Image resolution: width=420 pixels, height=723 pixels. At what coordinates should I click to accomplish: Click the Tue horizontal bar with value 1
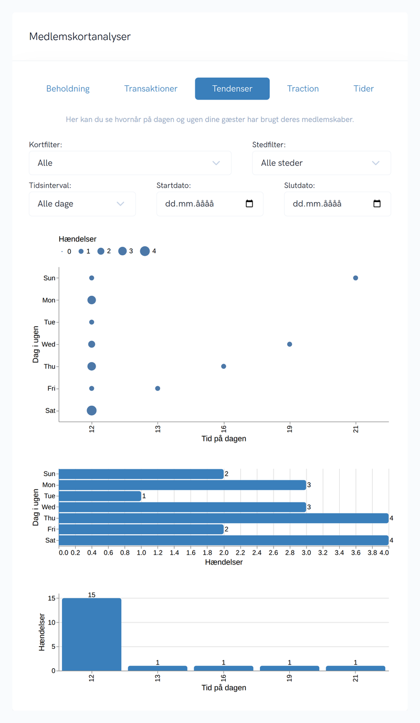[100, 496]
